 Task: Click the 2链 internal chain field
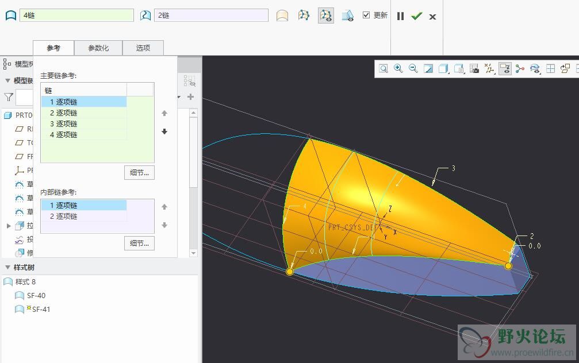coord(211,15)
